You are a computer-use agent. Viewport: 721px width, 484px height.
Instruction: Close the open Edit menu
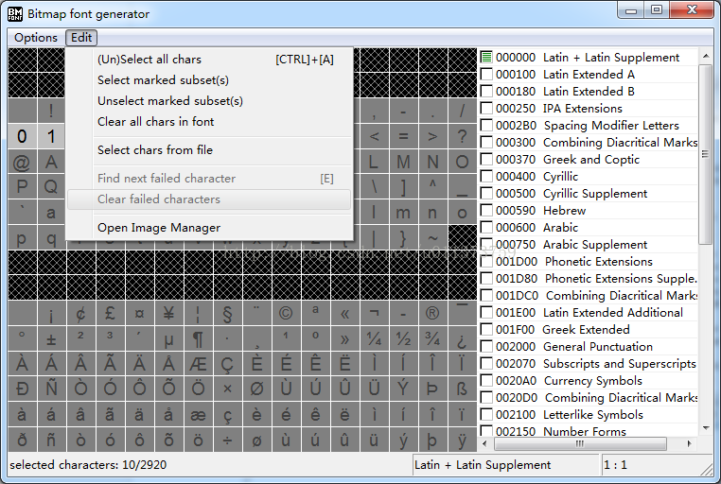pos(81,38)
